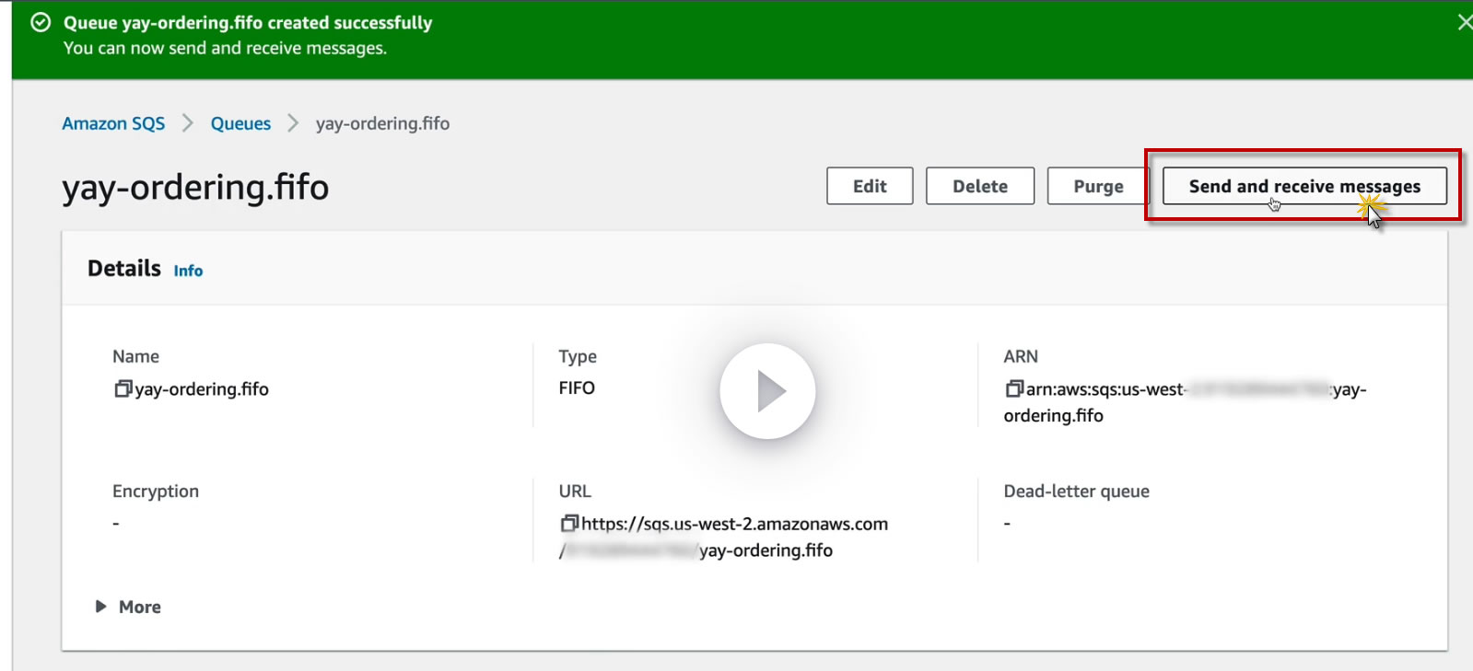The image size is (1473, 671).
Task: Copy the queue URL via its copy icon
Action: click(x=568, y=524)
